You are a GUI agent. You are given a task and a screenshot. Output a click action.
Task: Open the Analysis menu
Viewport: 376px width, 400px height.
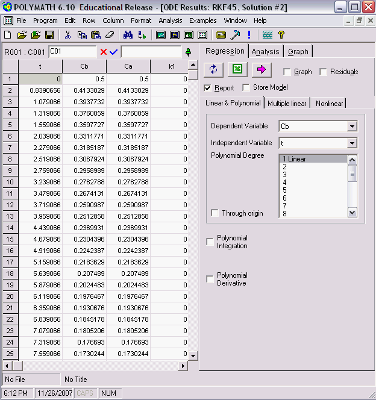click(x=171, y=20)
